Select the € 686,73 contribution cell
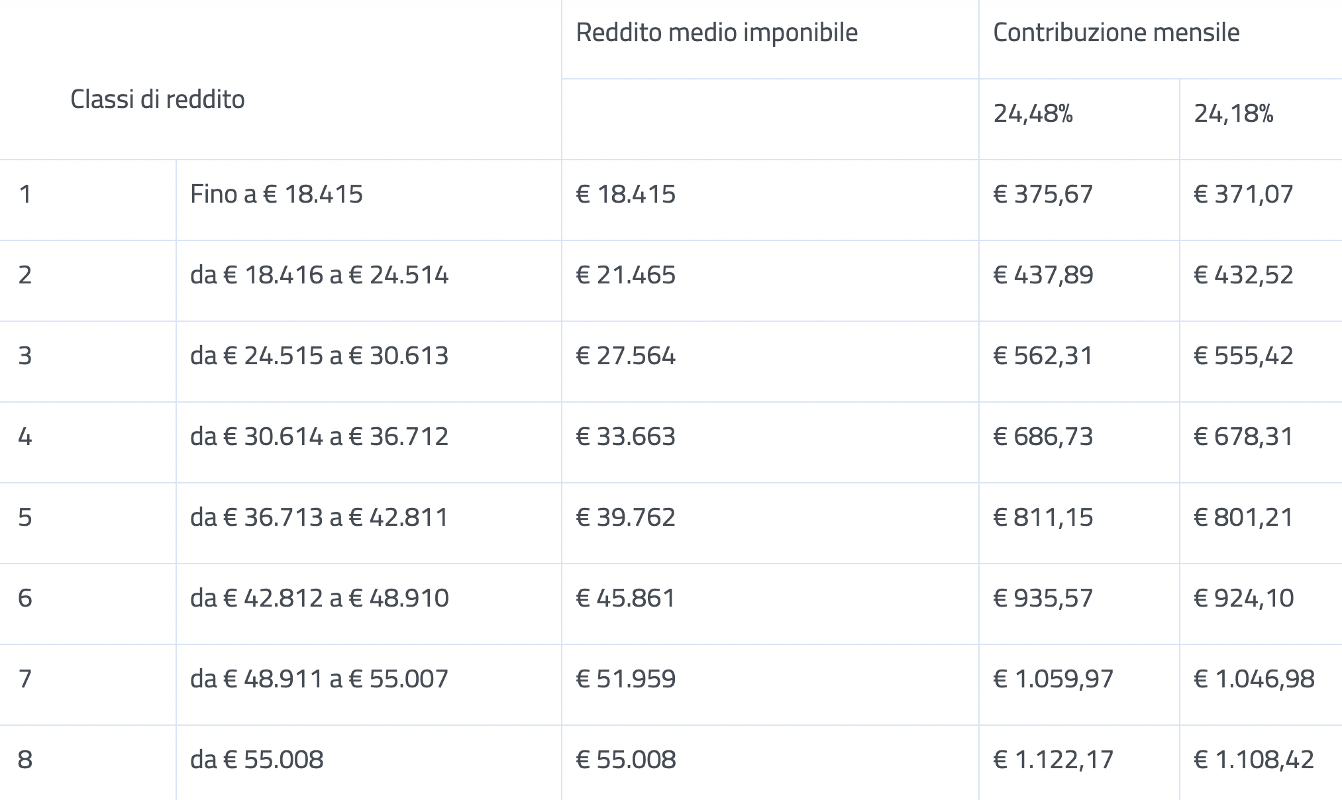The image size is (1342, 800). [1043, 436]
